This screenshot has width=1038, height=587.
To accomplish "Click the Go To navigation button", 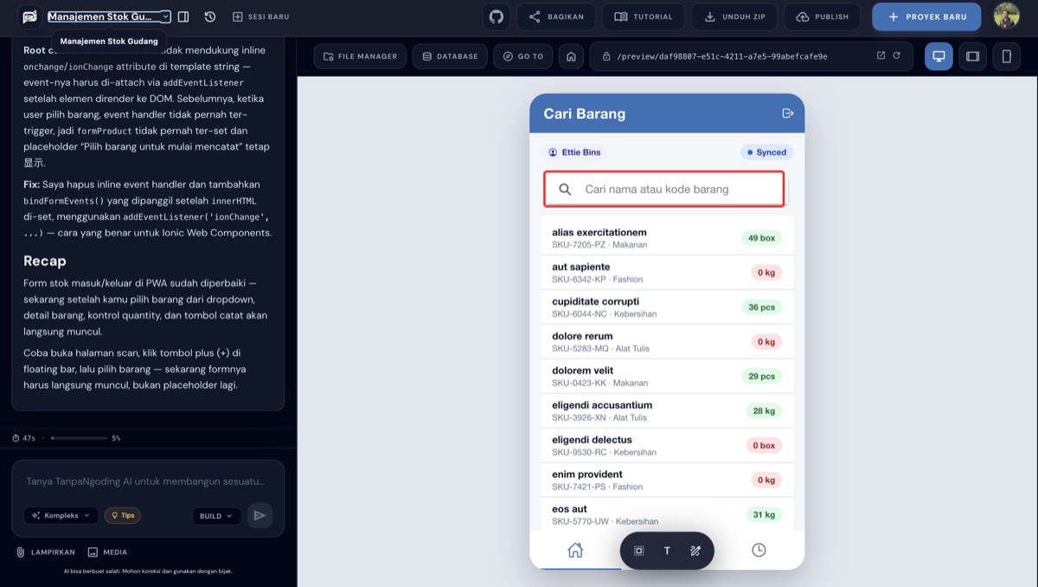I will point(522,56).
